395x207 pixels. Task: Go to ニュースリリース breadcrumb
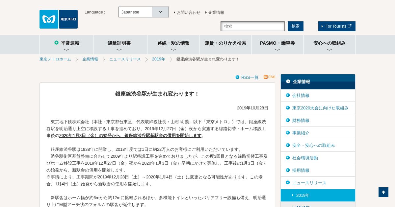point(125,59)
